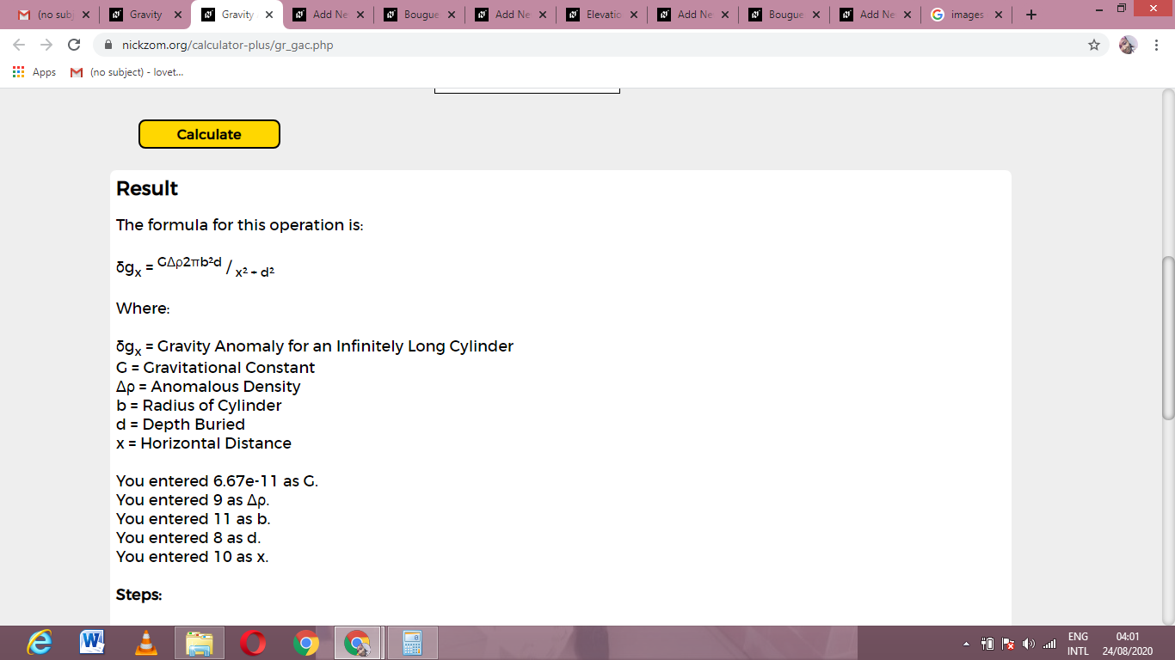1175x660 pixels.
Task: Close the Elevatio tab
Action: pyautogui.click(x=634, y=15)
